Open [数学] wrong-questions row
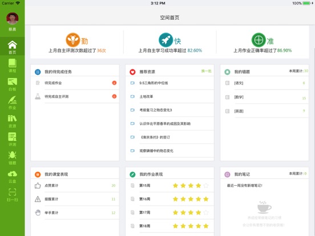This screenshot has height=236, width=315. click(264, 97)
